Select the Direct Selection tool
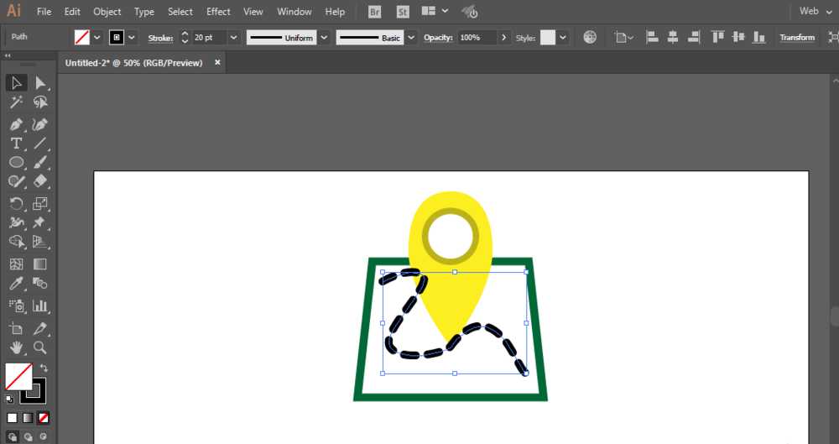The height and width of the screenshot is (444, 839). point(40,82)
